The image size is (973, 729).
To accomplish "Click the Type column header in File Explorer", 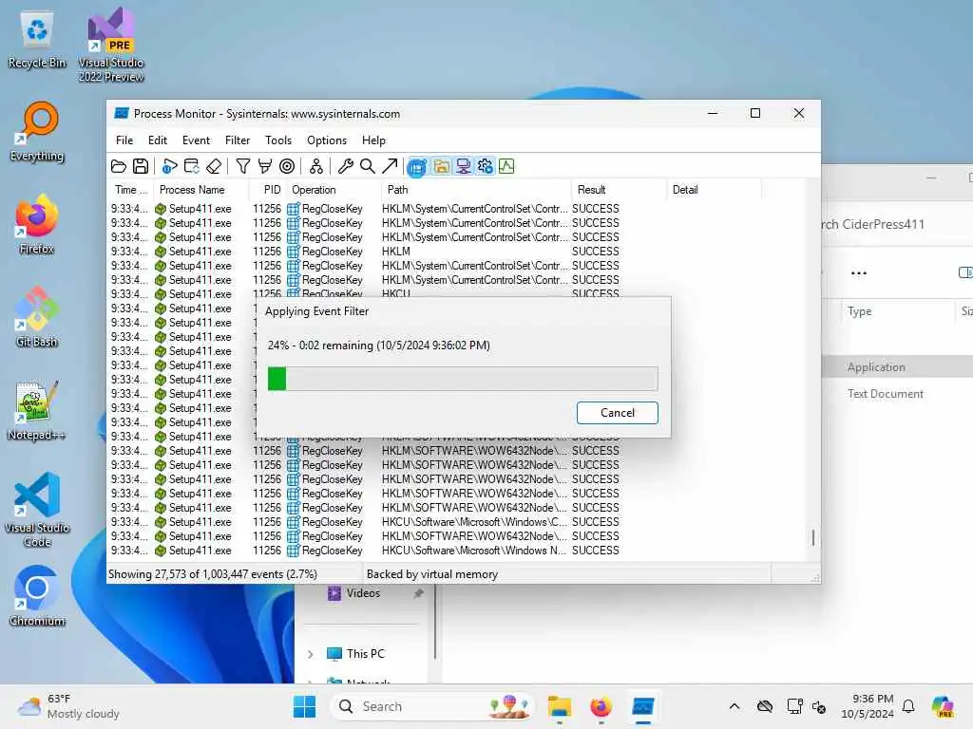I will 859,311.
